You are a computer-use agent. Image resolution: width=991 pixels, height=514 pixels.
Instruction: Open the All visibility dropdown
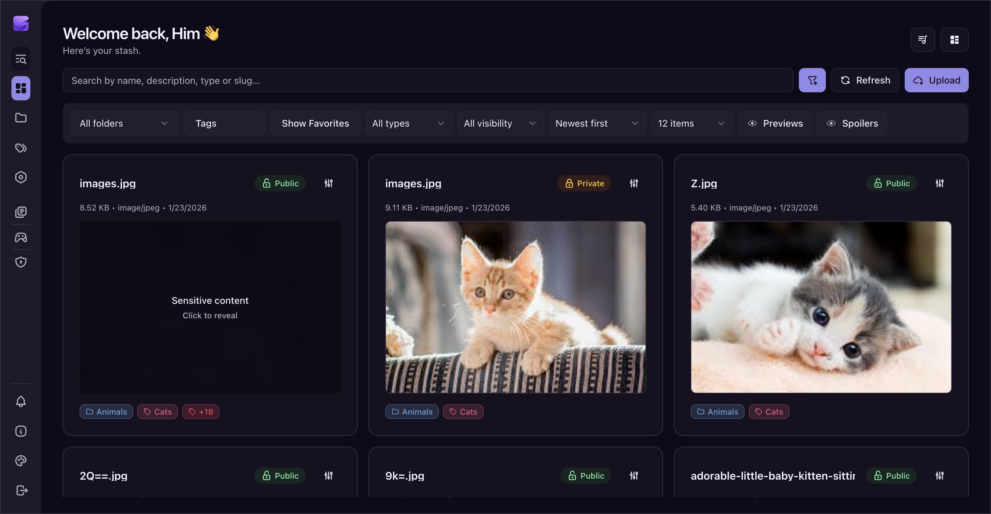click(x=500, y=123)
